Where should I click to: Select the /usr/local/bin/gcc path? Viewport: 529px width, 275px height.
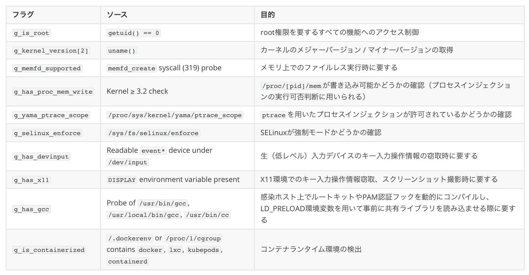[143, 215]
